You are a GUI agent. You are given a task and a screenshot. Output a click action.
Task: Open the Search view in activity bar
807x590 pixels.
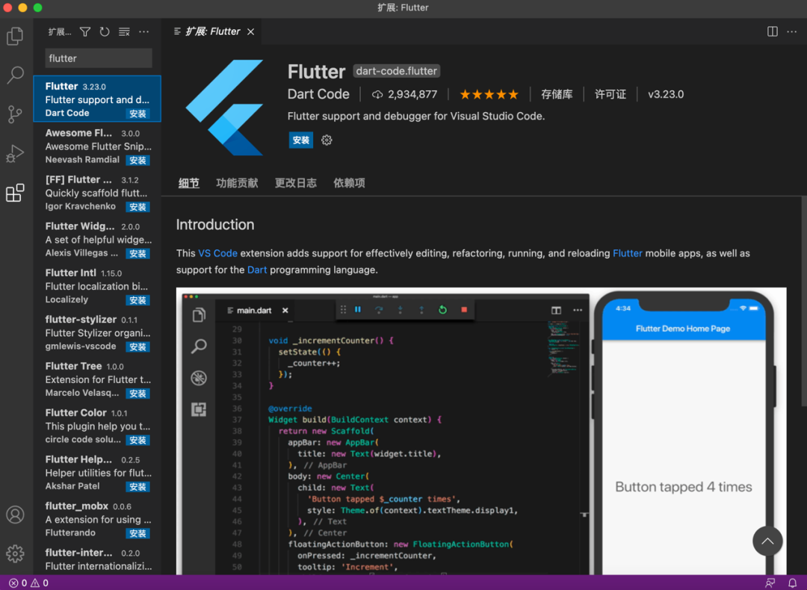[x=15, y=75]
